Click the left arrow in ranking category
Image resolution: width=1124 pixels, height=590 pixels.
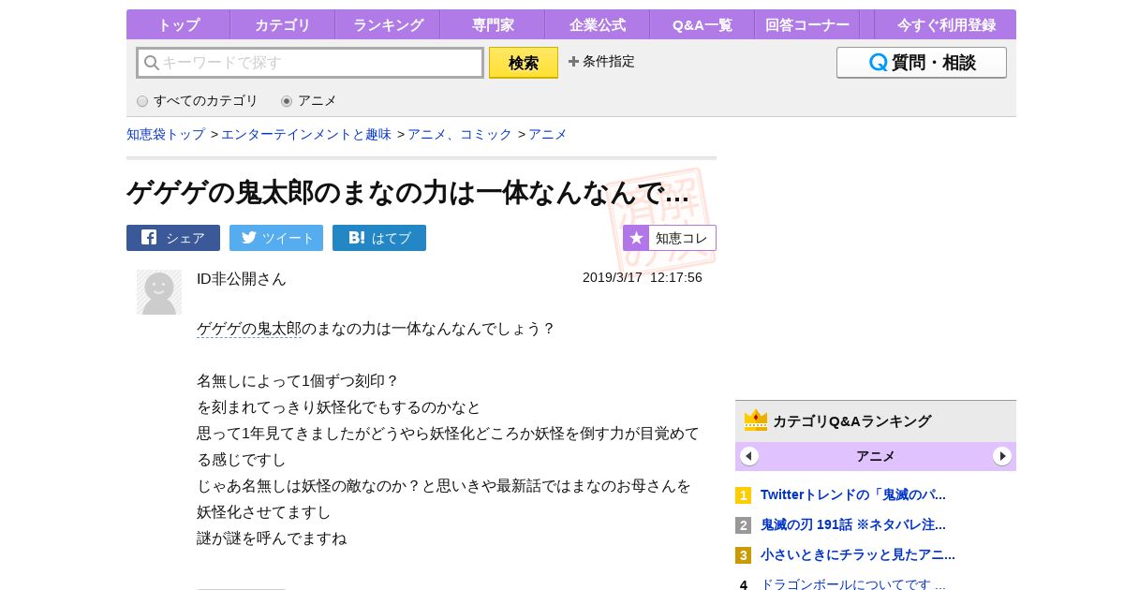coord(749,456)
